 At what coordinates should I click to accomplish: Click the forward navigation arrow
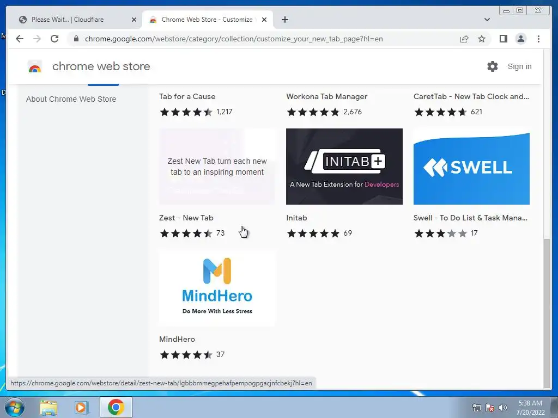(x=37, y=39)
